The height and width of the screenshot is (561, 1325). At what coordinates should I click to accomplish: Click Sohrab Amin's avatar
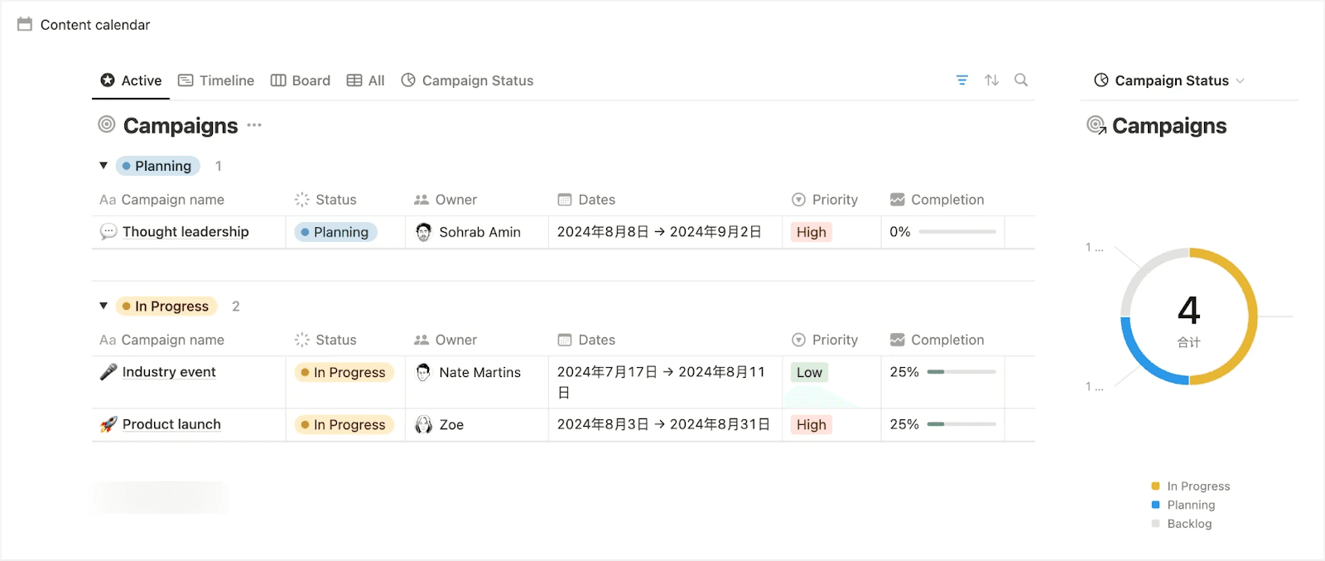(423, 232)
